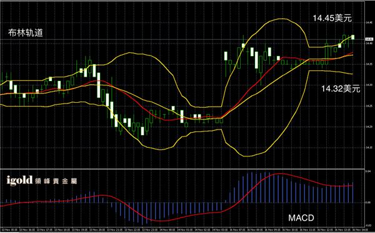Click the MACD indicator label
This screenshot has height=233, width=375.
pos(301,218)
